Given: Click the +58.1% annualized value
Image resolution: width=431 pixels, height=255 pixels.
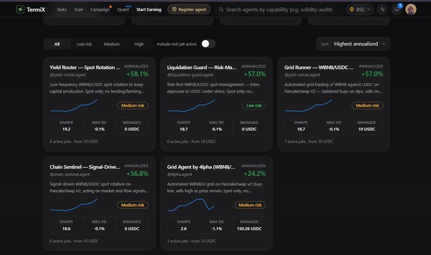Looking at the screenshot, I should coord(137,74).
